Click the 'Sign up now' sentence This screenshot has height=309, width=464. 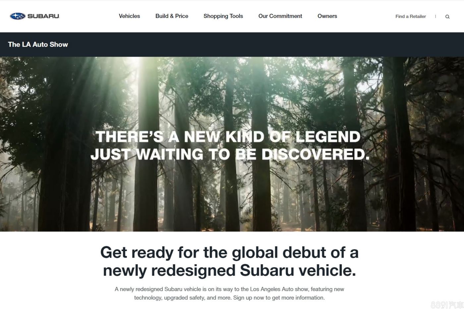(x=279, y=298)
